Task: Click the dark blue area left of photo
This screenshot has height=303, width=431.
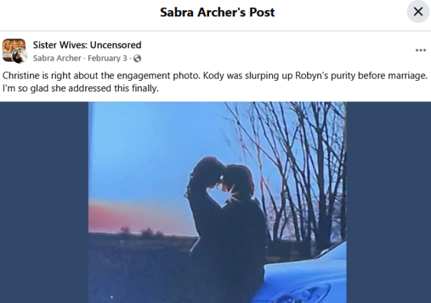Action: [44, 202]
